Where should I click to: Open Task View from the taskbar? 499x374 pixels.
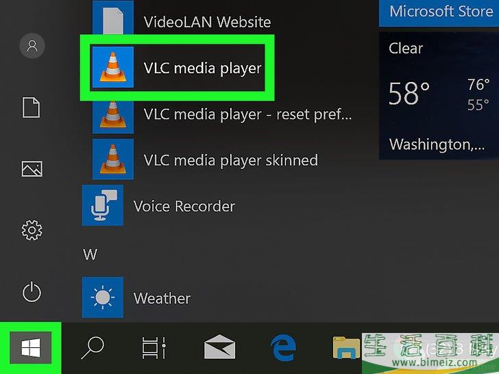(154, 349)
